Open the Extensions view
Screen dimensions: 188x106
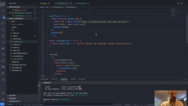3,36
